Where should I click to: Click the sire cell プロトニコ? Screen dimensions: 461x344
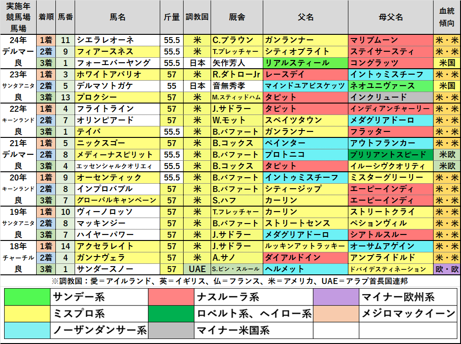305,155
